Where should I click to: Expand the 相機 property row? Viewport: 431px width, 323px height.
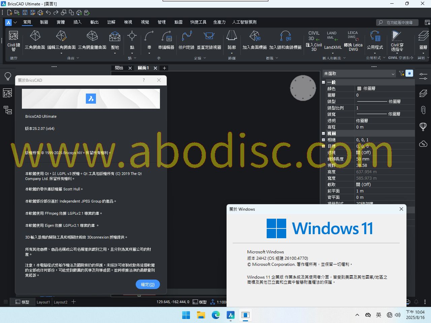point(323,140)
